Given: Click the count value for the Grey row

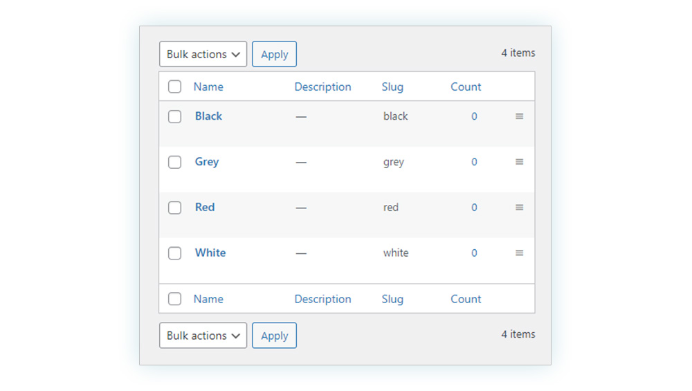Looking at the screenshot, I should pyautogui.click(x=474, y=162).
